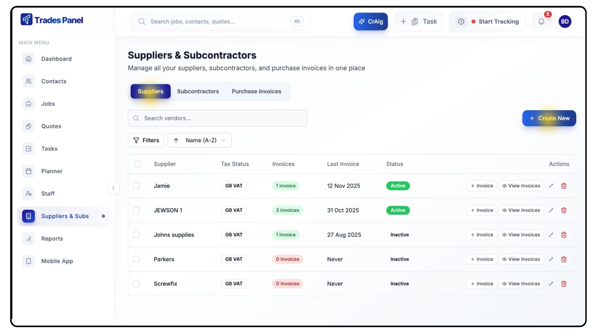Switch to the Subcontractors tab
The image size is (592, 333).
198,91
